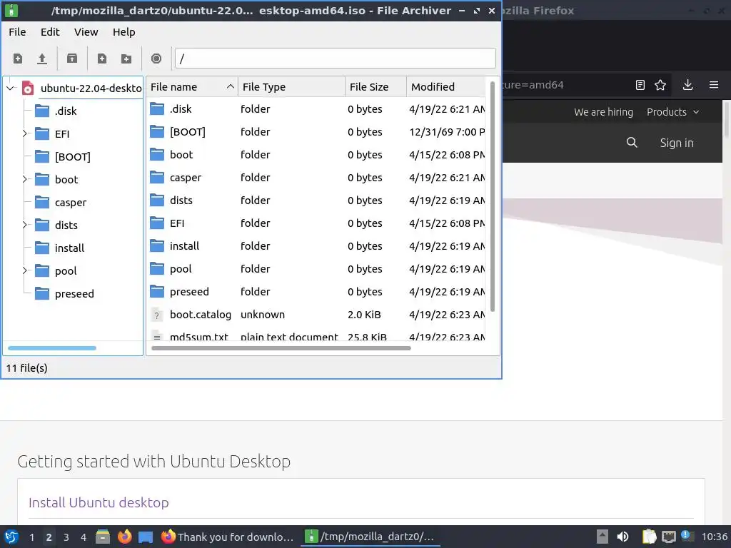The width and height of the screenshot is (731, 548).
Task: Expand the dists folder in tree
Action: (25, 225)
